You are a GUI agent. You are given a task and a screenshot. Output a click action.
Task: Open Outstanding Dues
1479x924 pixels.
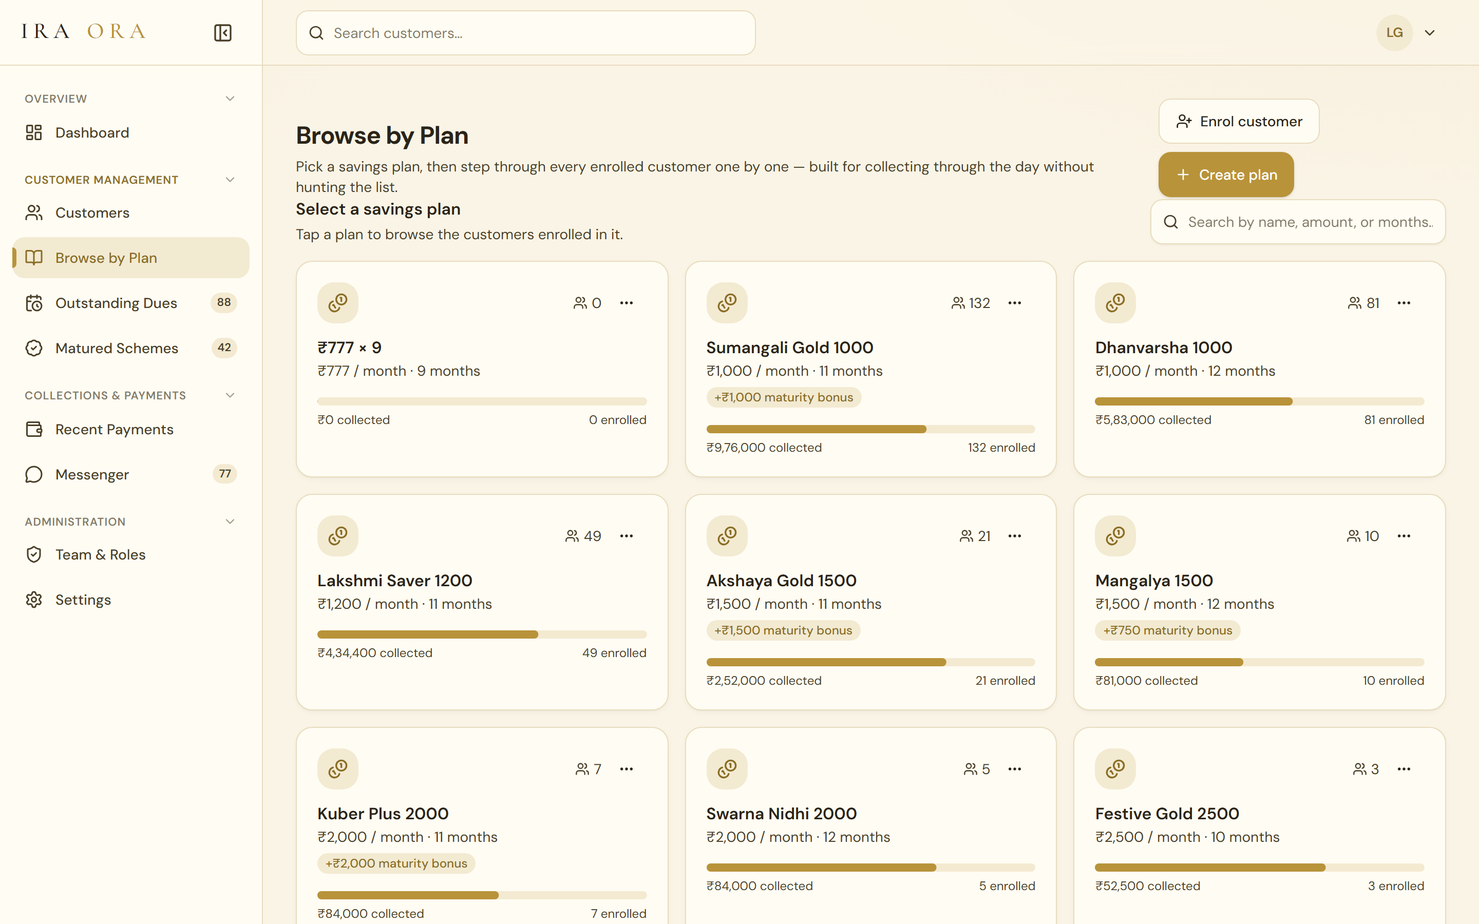(131, 303)
